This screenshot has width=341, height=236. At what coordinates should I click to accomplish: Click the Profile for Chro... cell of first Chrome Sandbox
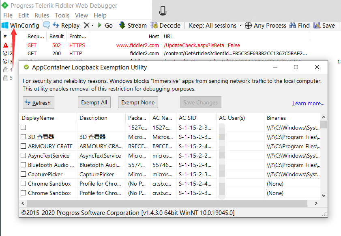tap(100, 184)
